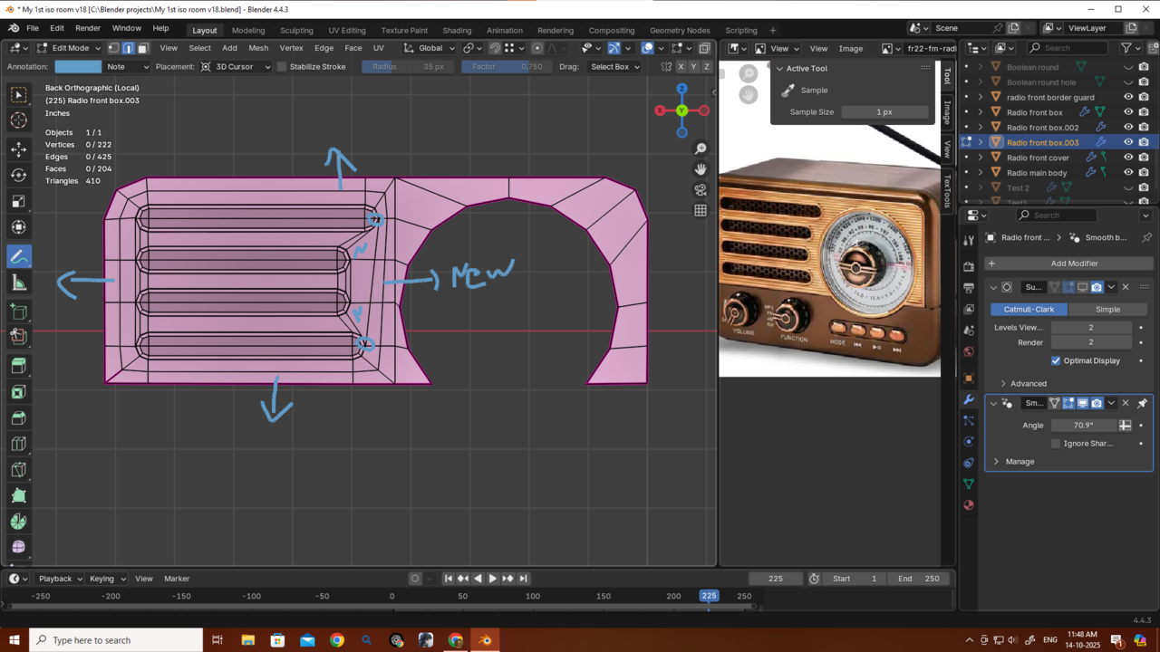Open the Drag Select Box dropdown

click(614, 67)
